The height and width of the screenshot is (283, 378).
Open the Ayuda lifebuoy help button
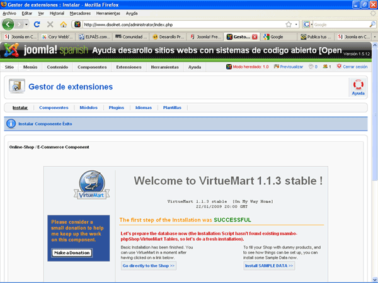pyautogui.click(x=358, y=87)
